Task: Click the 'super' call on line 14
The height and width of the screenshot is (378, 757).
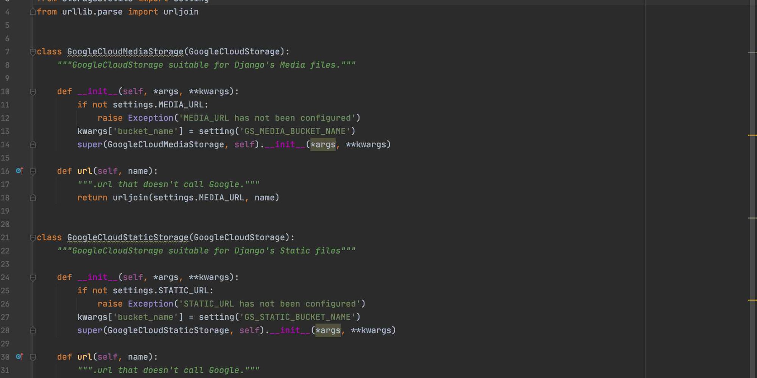Action: (x=90, y=144)
